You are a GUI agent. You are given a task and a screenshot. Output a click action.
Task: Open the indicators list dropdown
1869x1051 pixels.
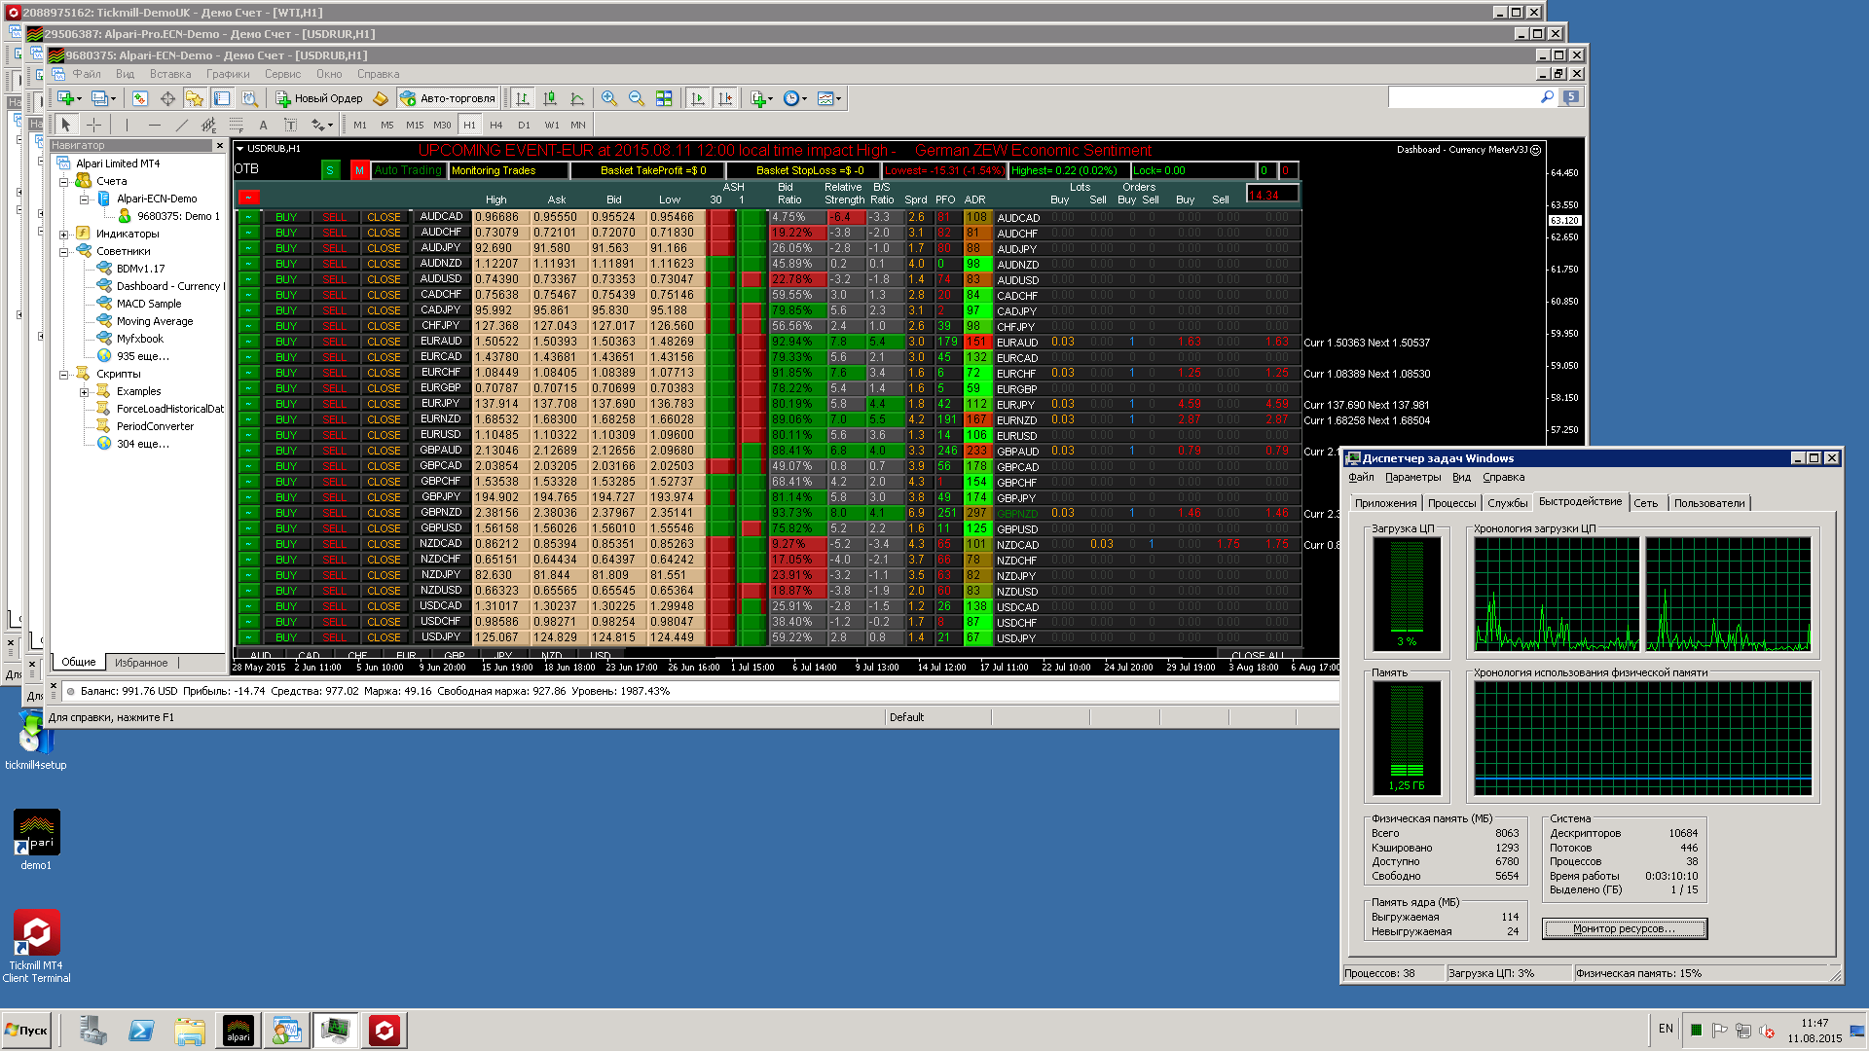point(771,98)
